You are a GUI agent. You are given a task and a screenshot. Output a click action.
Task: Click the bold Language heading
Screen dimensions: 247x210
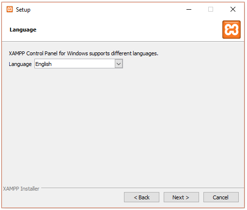click(x=23, y=30)
